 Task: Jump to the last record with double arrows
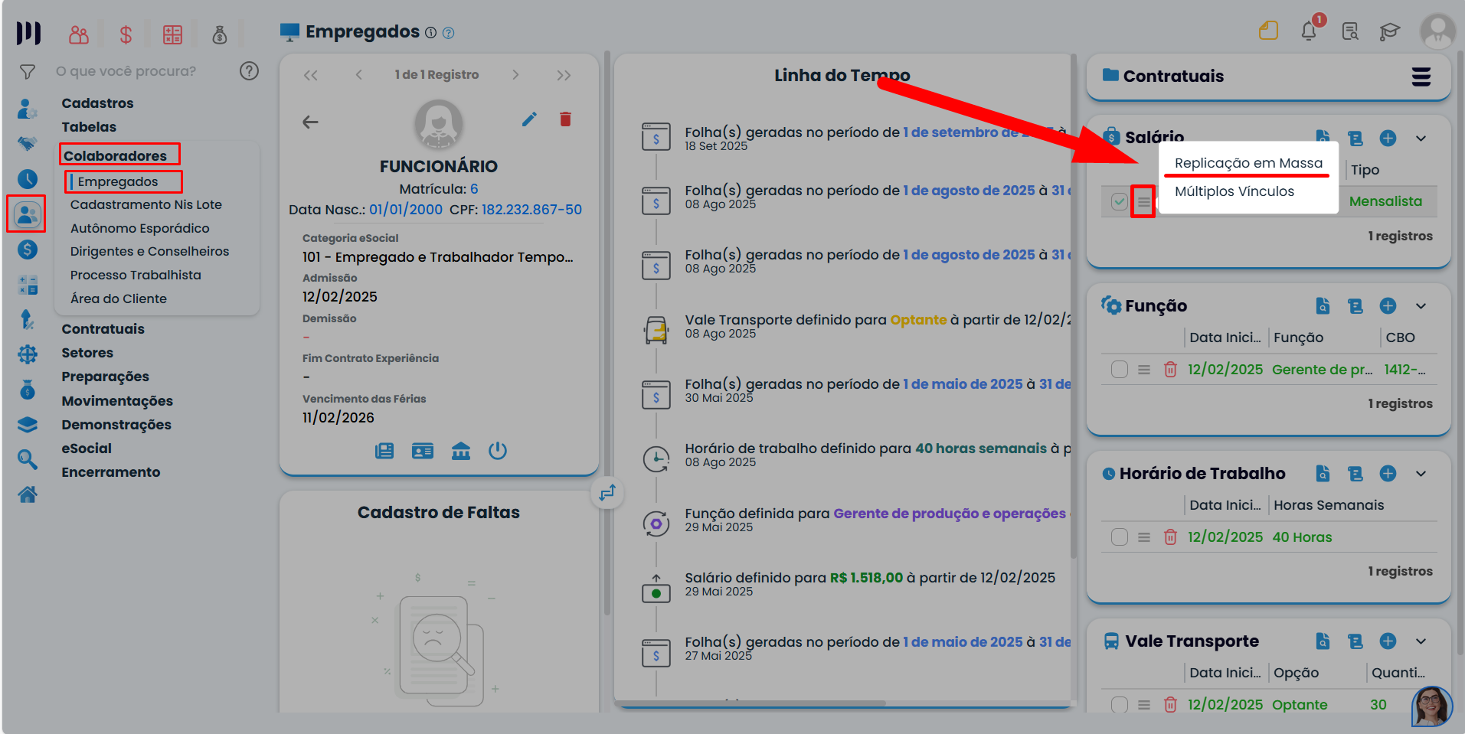[564, 75]
